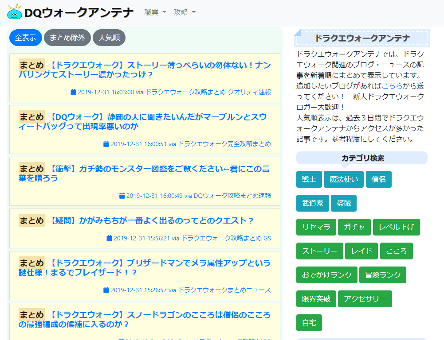Select the 冒険ランク category tag
The height and width of the screenshot is (340, 444).
tap(383, 275)
